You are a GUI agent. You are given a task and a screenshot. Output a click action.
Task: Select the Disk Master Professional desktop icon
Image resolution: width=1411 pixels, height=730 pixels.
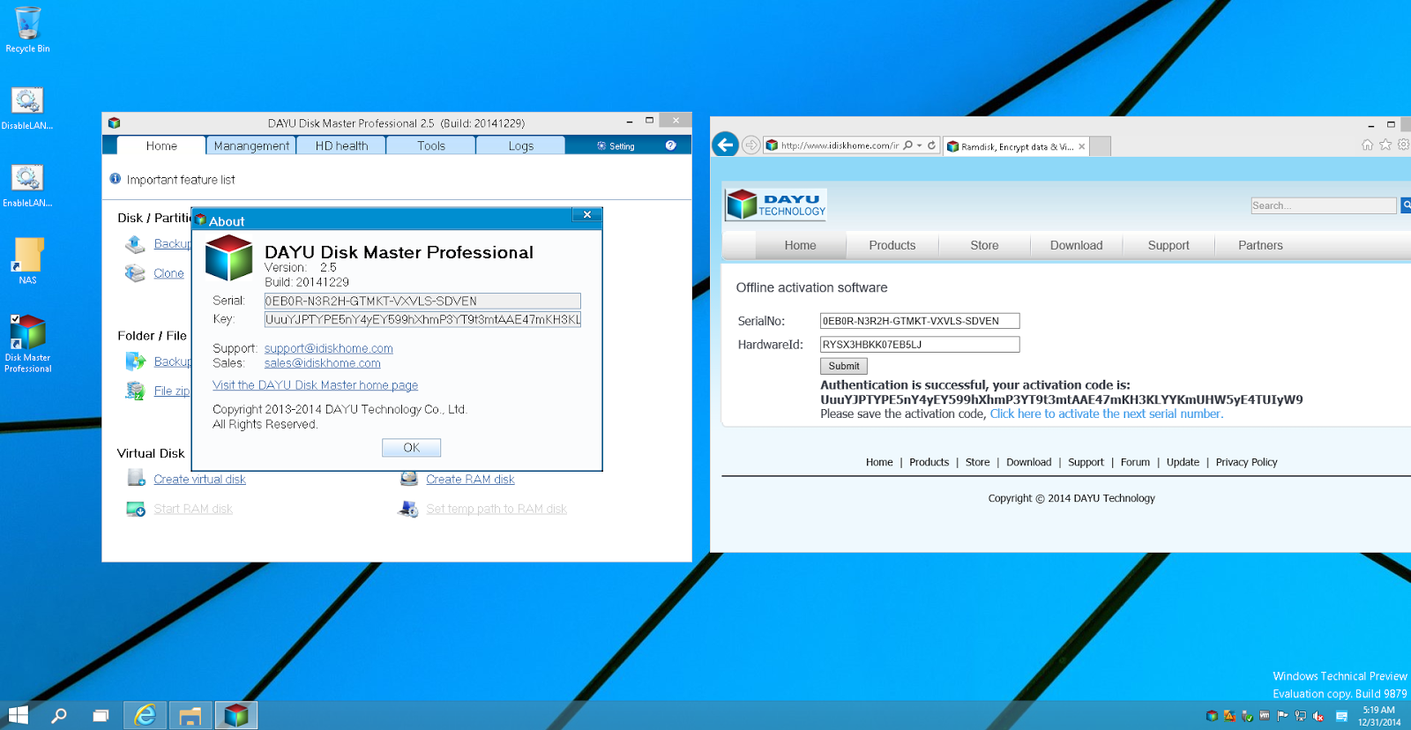pos(27,344)
